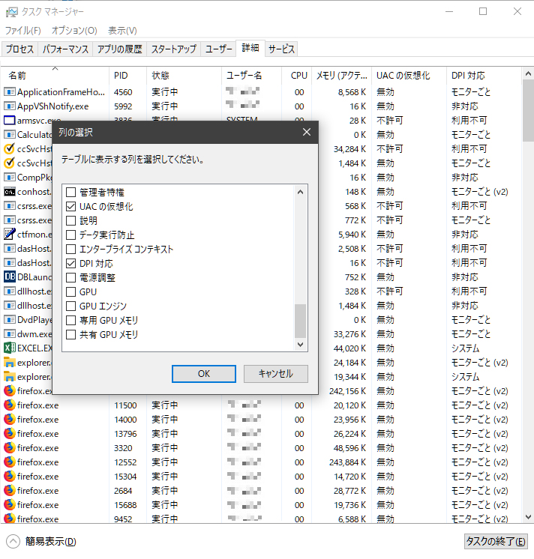Sort by the PID column header

click(127, 75)
